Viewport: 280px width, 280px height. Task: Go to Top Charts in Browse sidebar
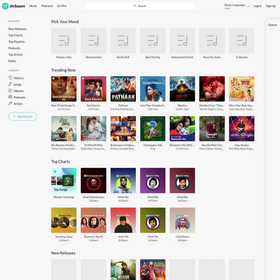click(x=15, y=35)
